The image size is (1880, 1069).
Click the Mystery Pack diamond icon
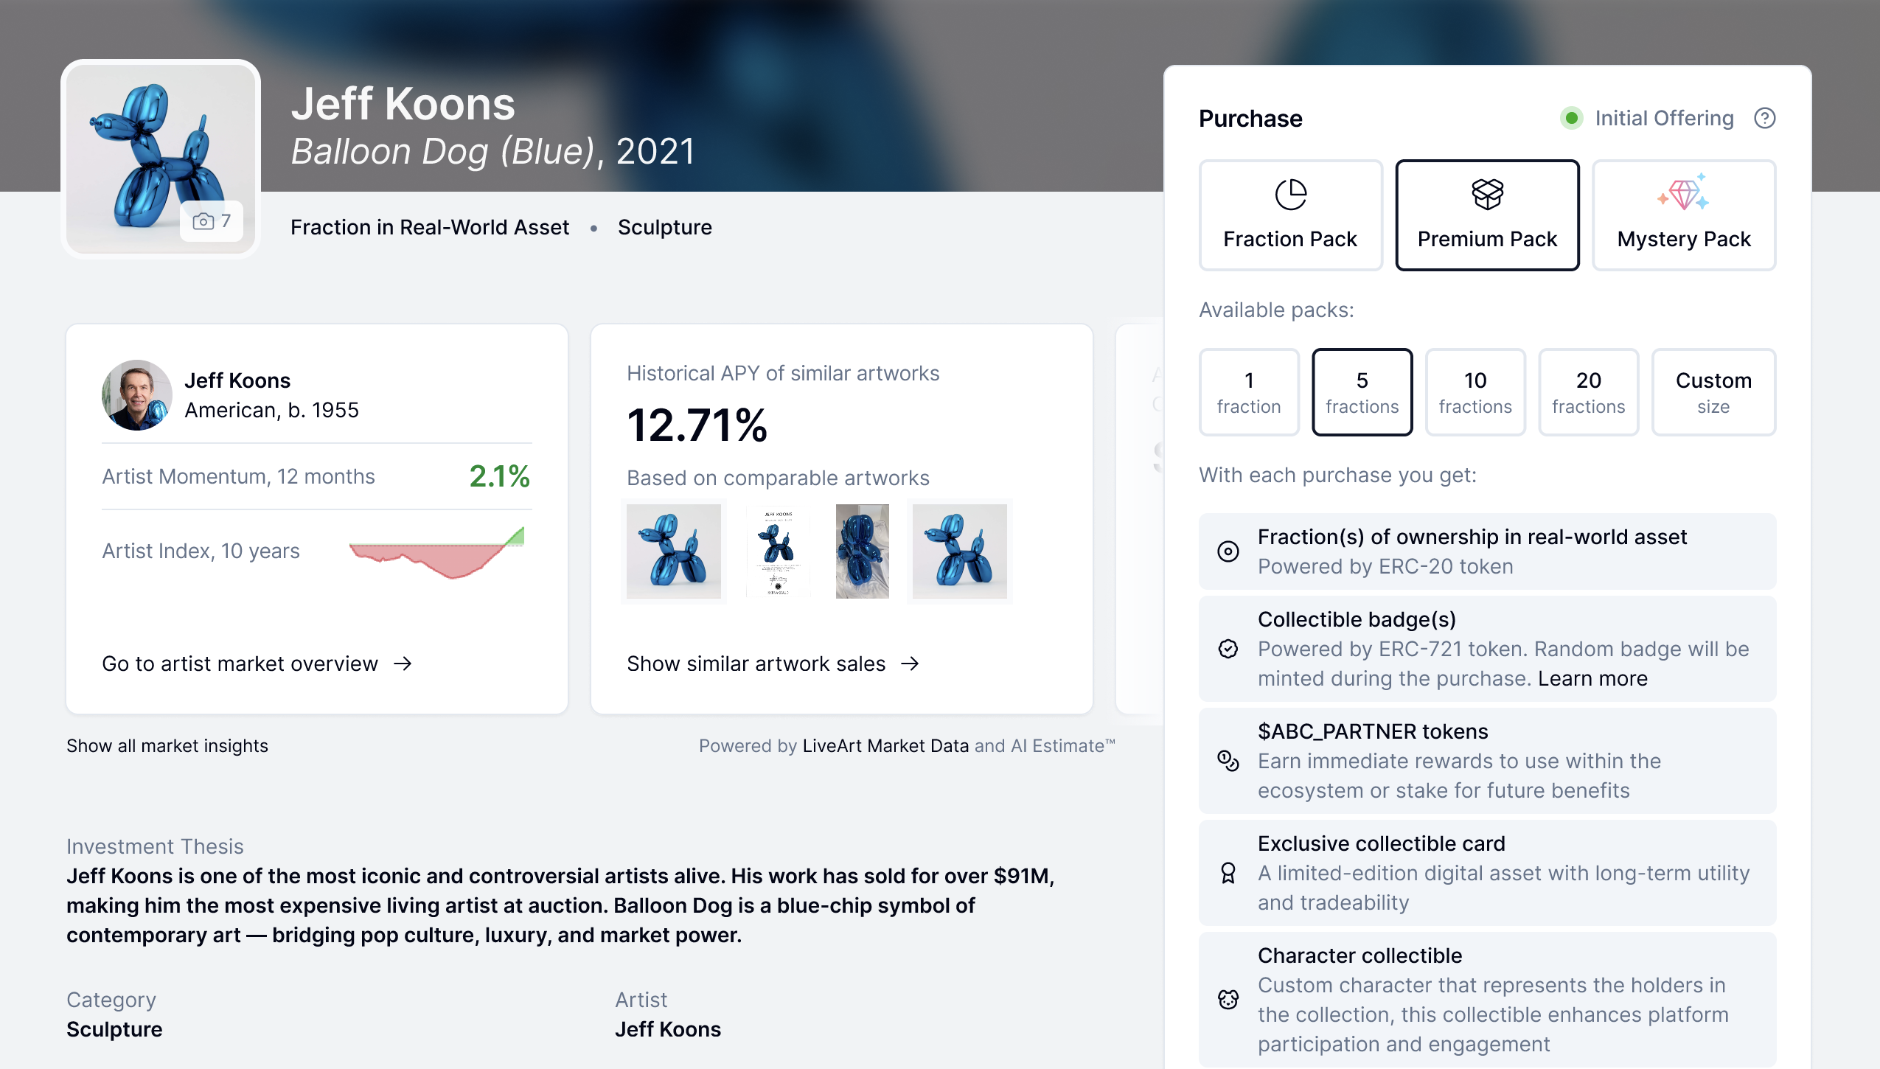(1683, 193)
